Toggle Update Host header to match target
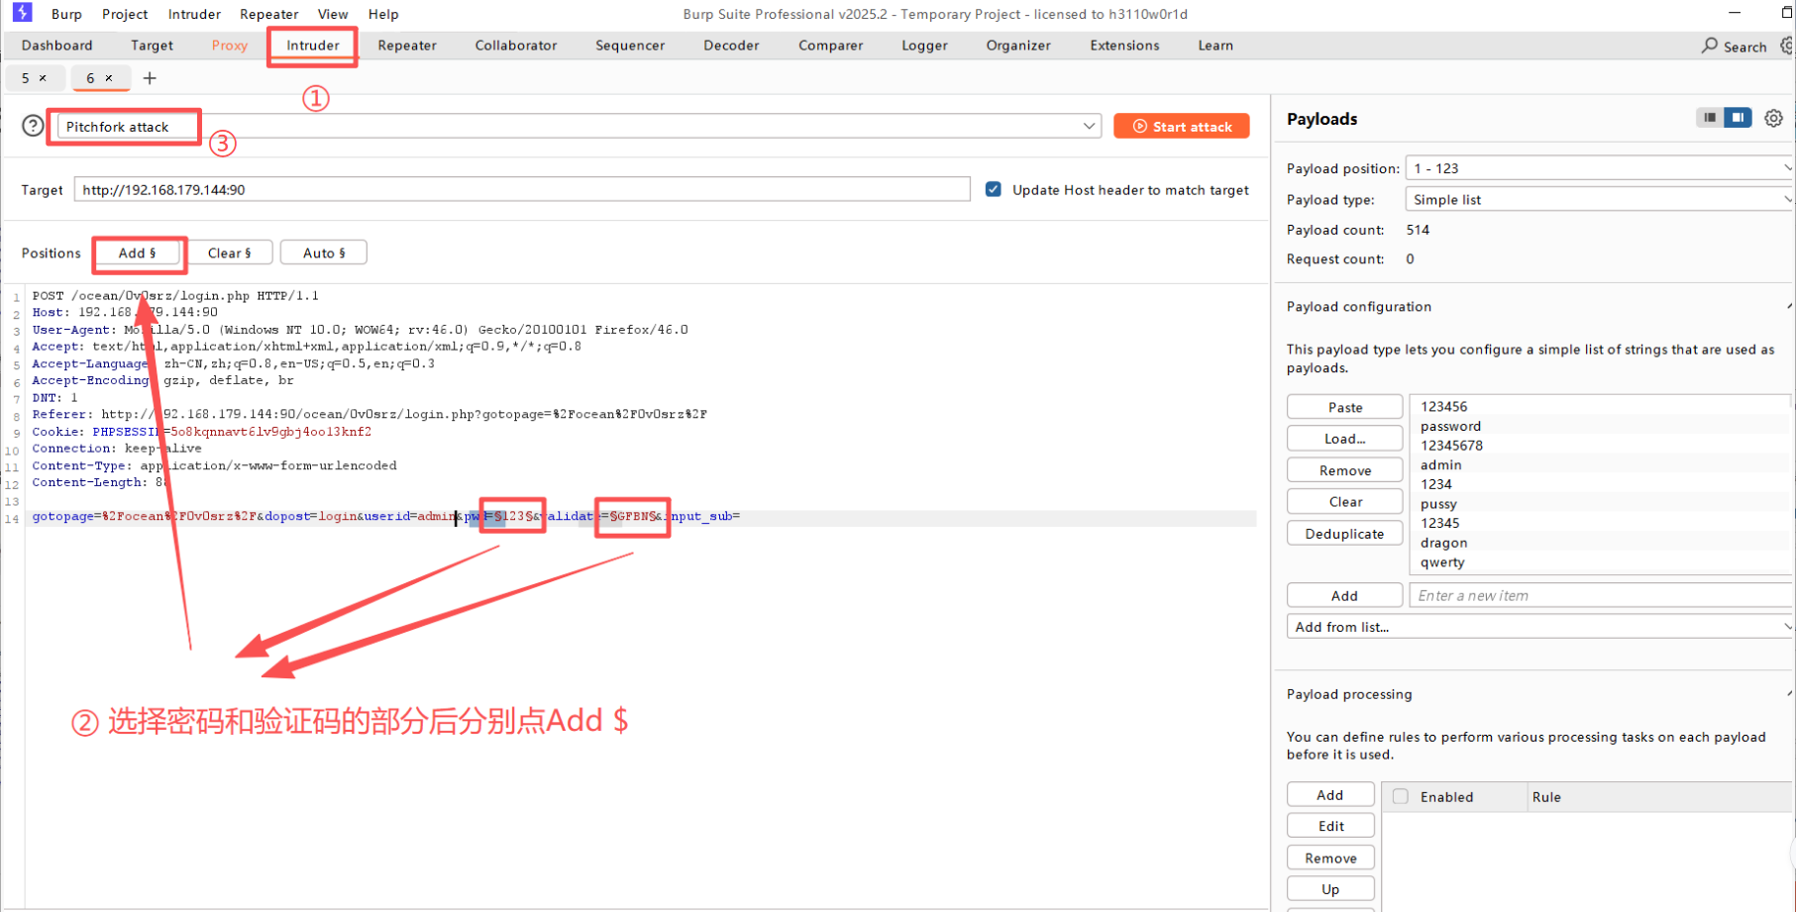Screen dimensions: 1796x912 pos(994,189)
